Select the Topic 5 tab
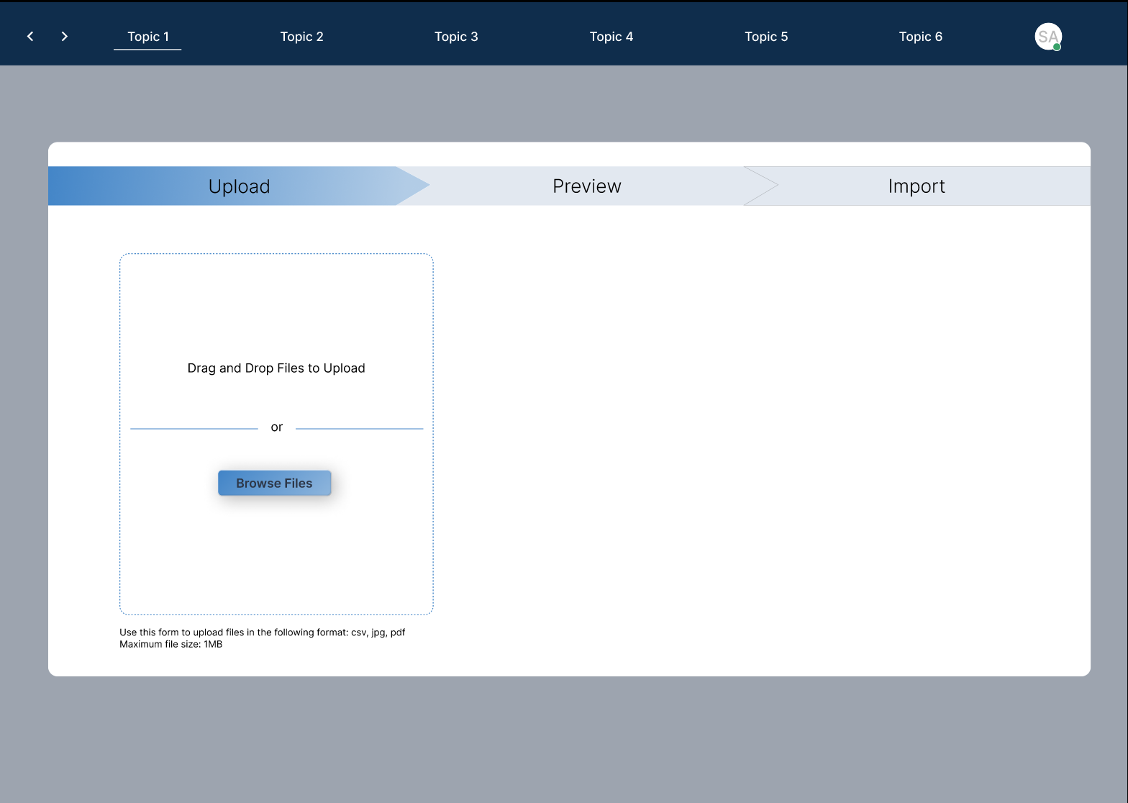Image resolution: width=1128 pixels, height=803 pixels. (766, 37)
